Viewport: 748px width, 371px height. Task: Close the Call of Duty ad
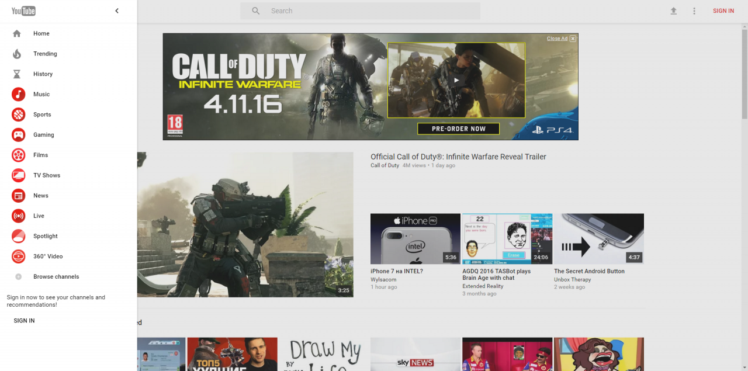point(573,39)
